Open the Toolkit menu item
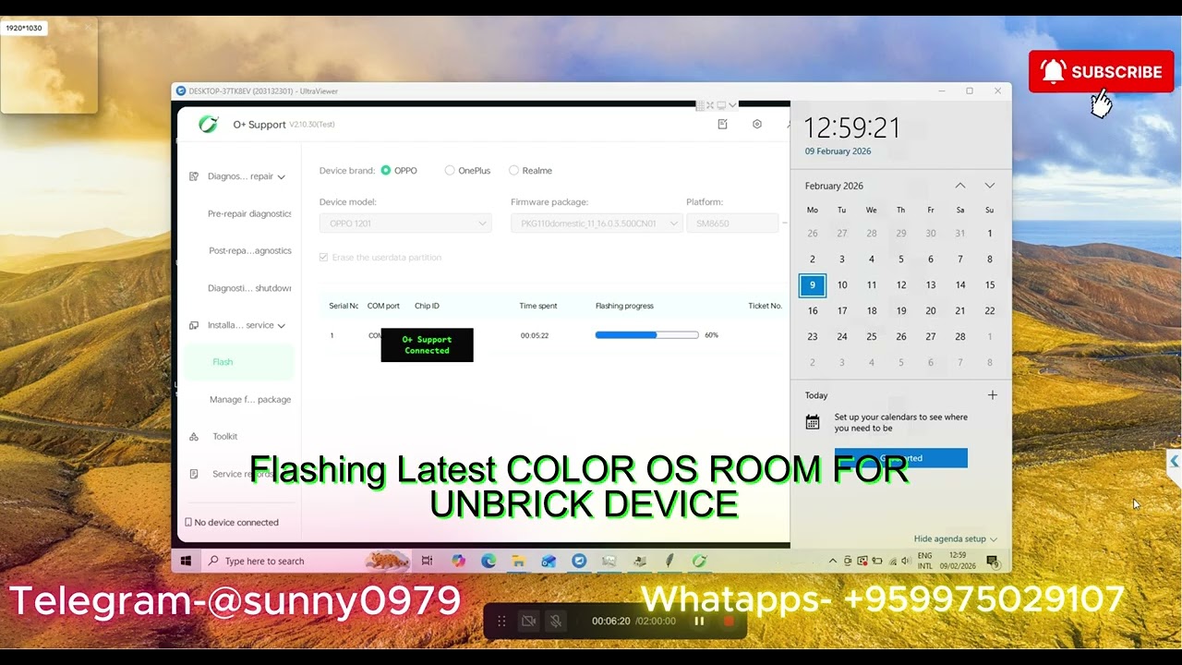Image resolution: width=1182 pixels, height=665 pixels. tap(225, 437)
